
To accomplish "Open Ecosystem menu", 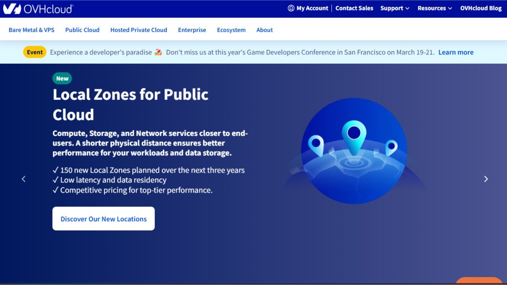I will pyautogui.click(x=231, y=30).
